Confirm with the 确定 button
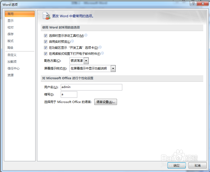210x172 pixels. [176, 165]
